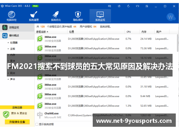Viewport: 179px width, 130px height.
Task: Select the 360se.exe row using 52.65 MB
Action: 106,106
